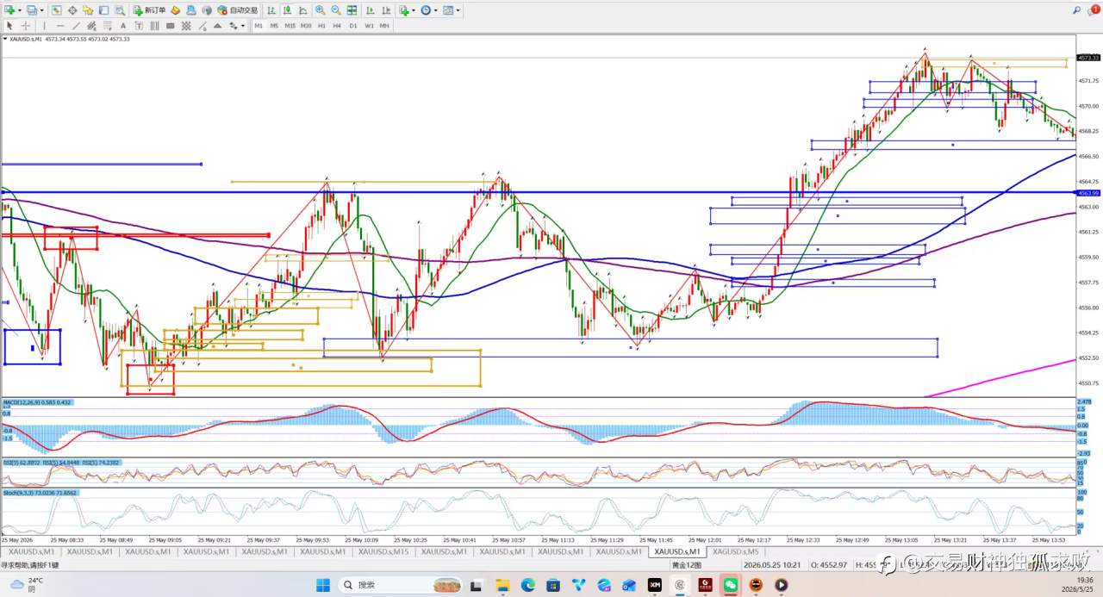Open the new chart dropdown arrow

click(20, 10)
